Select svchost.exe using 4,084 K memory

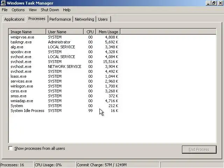pos(64,57)
